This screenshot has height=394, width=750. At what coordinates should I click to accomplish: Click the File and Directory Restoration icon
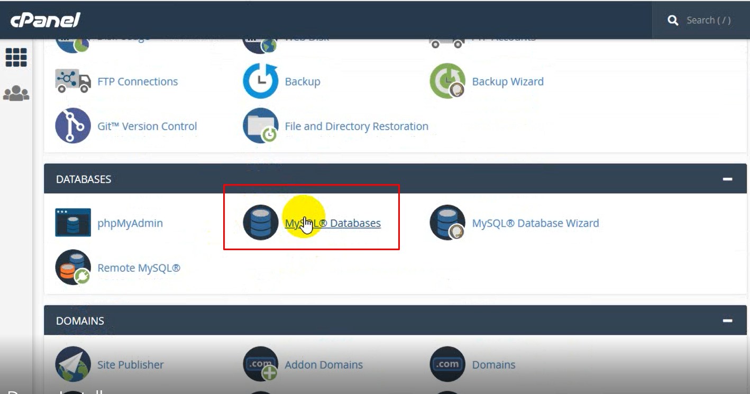tap(260, 126)
